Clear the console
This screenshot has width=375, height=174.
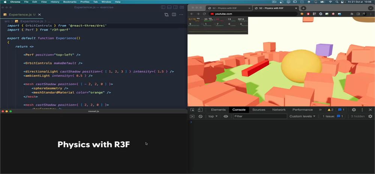pos(201,116)
